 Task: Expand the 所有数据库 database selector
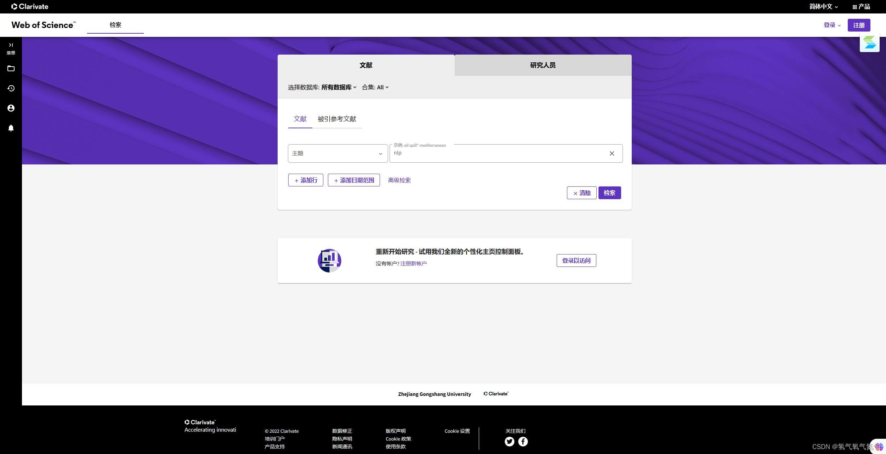[339, 87]
